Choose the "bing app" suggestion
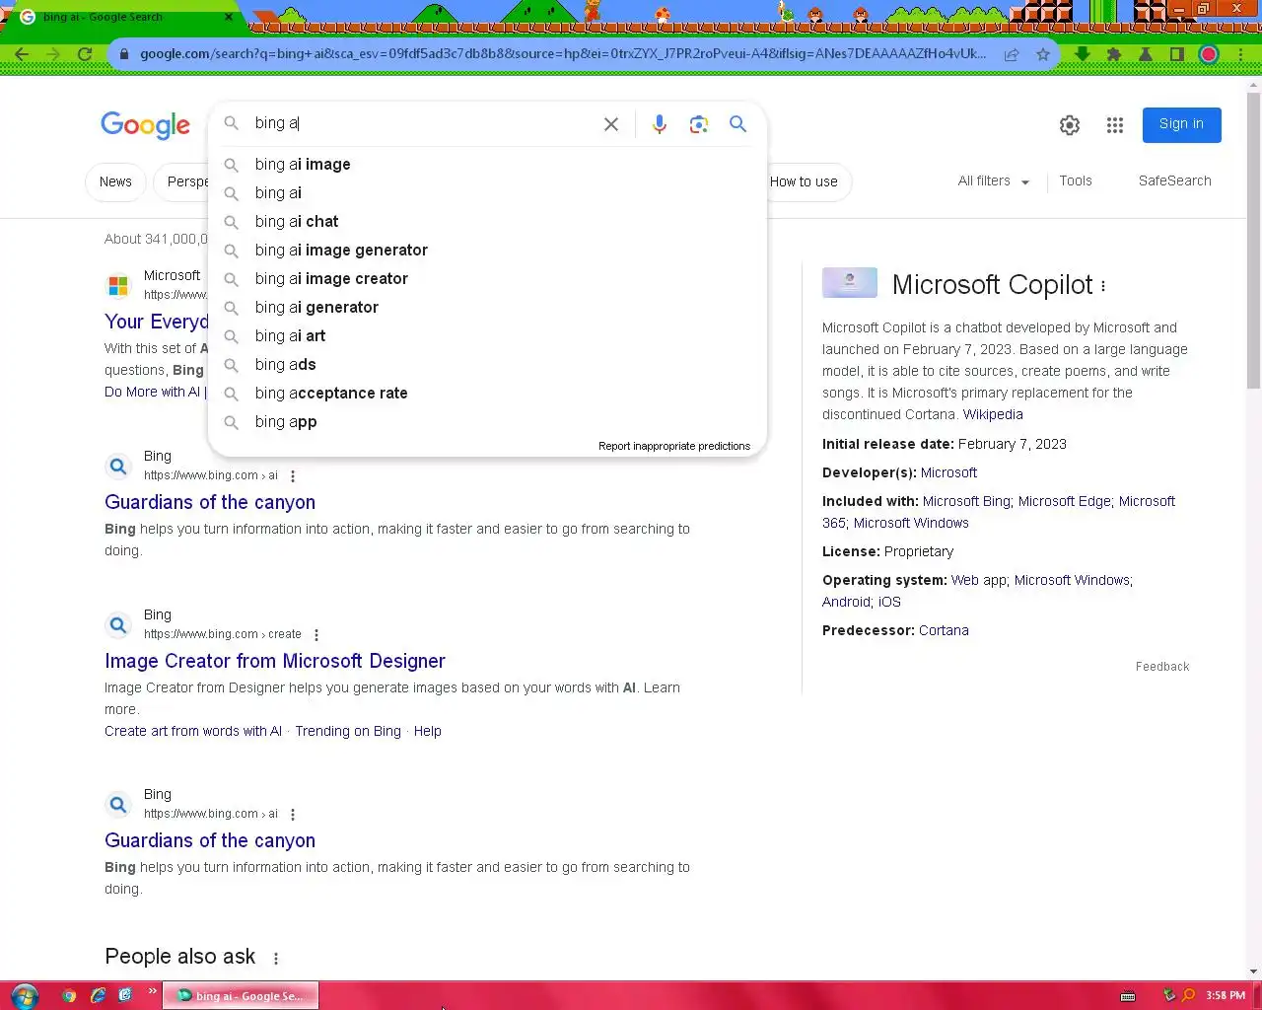The height and width of the screenshot is (1010, 1262). pyautogui.click(x=487, y=422)
